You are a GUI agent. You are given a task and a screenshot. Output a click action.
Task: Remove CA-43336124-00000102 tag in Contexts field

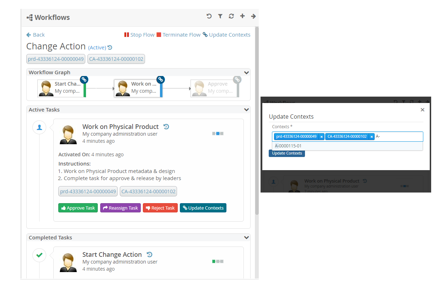pos(371,137)
